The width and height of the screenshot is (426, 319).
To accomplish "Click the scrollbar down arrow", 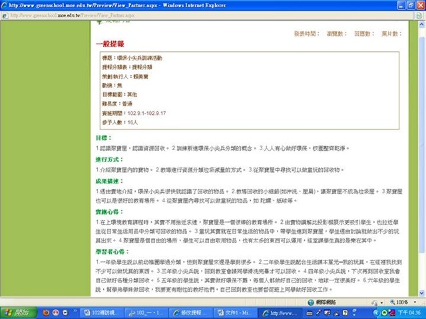I will tap(421, 292).
